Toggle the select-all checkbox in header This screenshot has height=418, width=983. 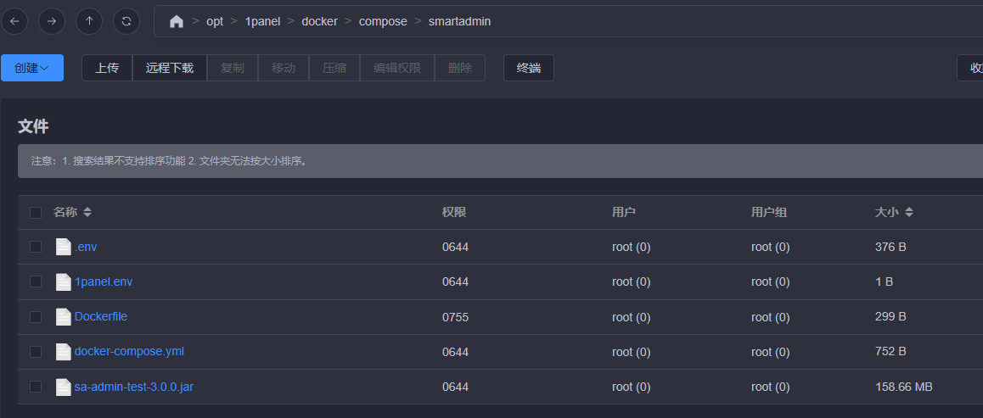click(36, 213)
